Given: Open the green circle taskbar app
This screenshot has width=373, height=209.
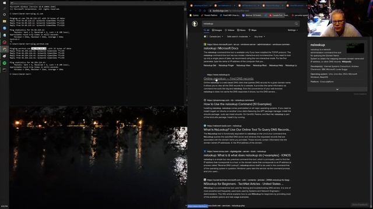Looking at the screenshot, I should click(x=4, y=63).
